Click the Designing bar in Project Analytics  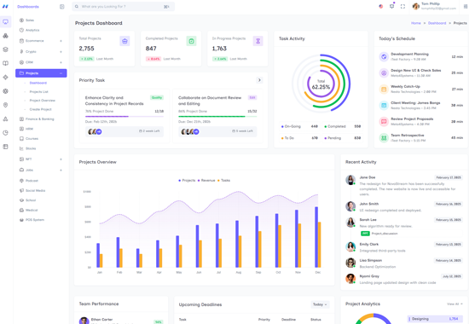click(x=434, y=319)
